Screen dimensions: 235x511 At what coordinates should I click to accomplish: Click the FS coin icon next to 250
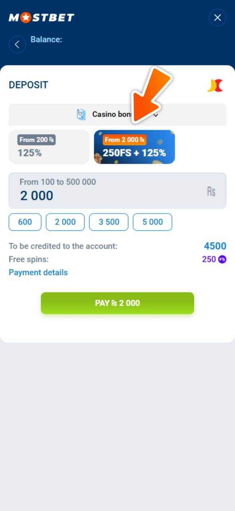click(x=222, y=259)
